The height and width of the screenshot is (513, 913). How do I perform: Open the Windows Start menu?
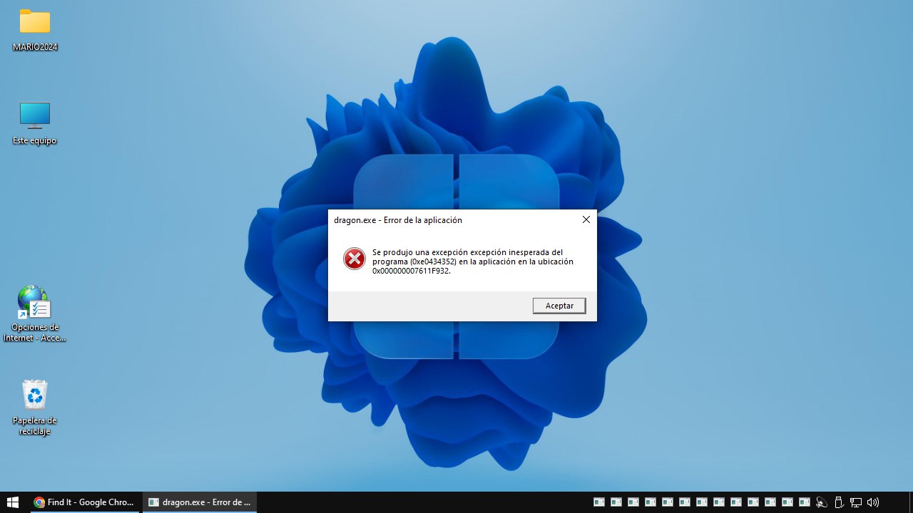click(12, 502)
